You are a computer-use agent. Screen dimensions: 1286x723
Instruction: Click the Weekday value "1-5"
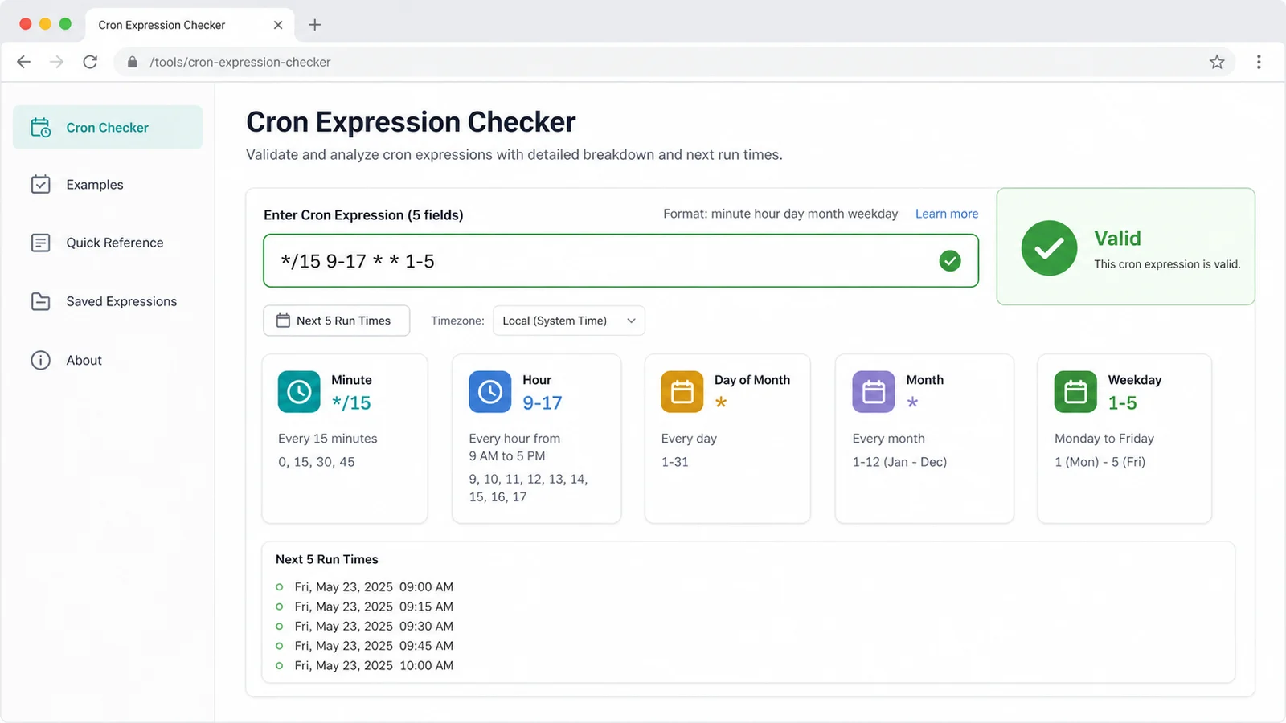coord(1123,402)
